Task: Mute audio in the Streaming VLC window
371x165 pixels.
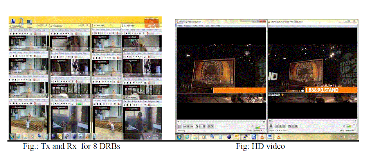Action: (x=252, y=126)
